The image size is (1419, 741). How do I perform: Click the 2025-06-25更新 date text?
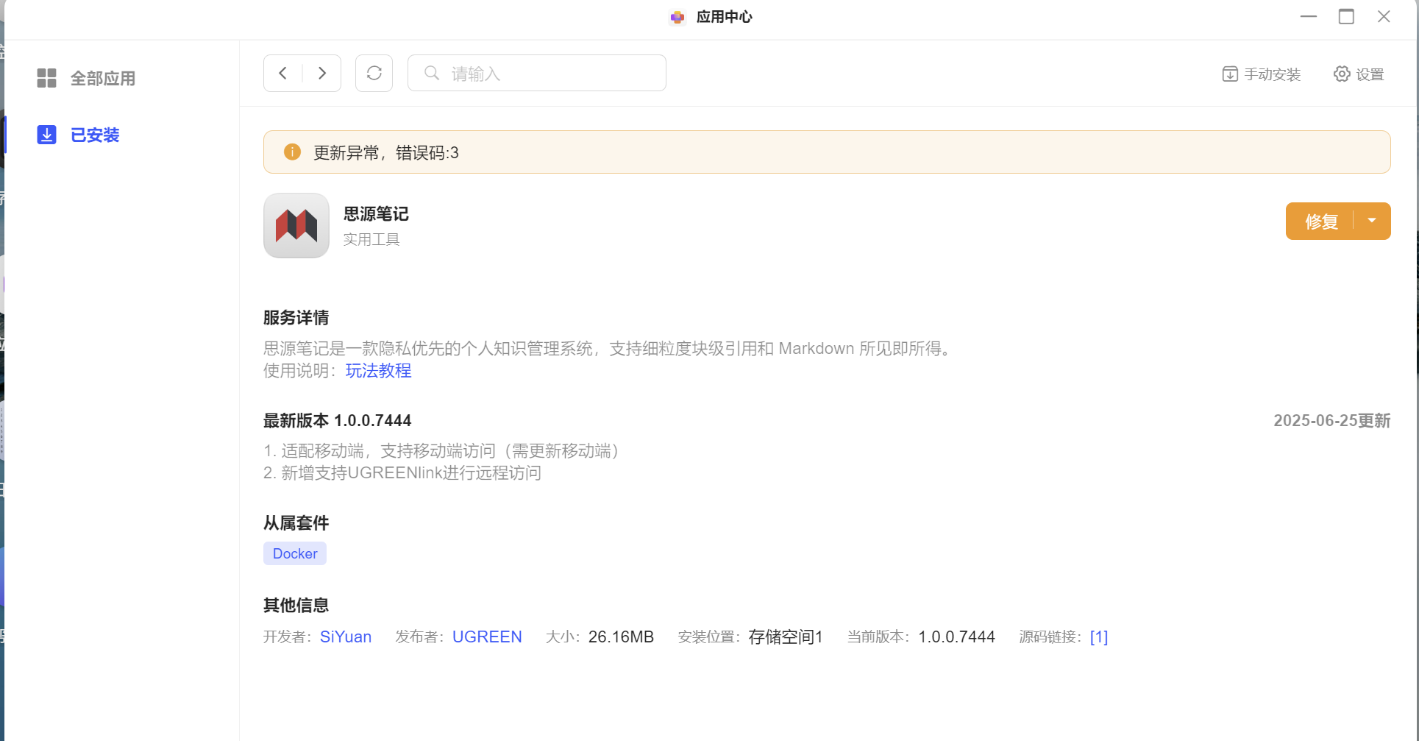coord(1332,421)
